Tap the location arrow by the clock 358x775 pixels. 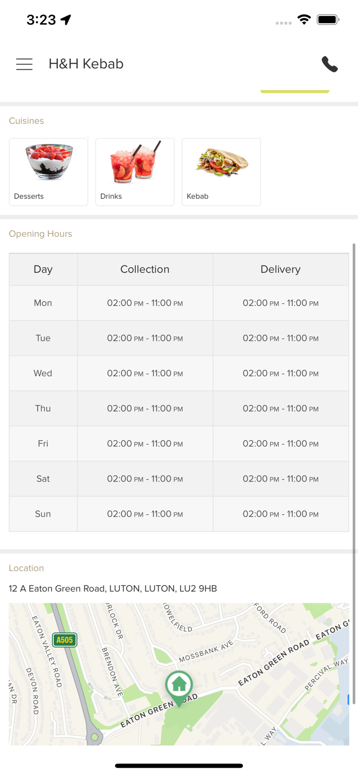[66, 20]
